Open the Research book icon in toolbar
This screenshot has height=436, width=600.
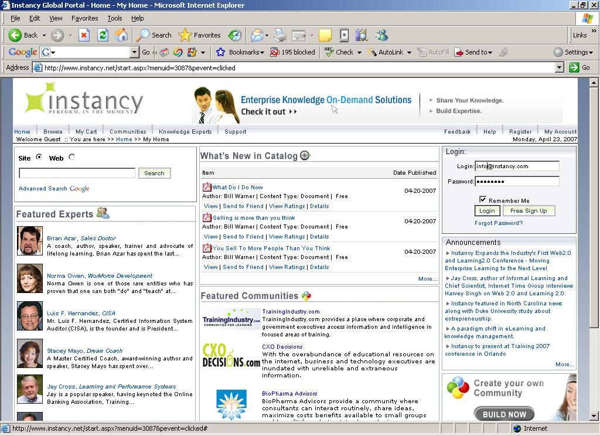click(361, 35)
